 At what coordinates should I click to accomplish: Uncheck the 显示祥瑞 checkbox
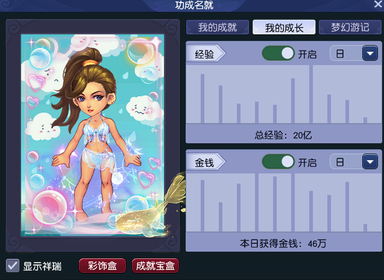[13, 266]
